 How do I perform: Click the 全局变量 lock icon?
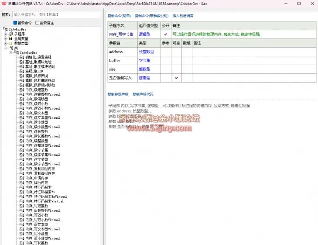[10, 38]
